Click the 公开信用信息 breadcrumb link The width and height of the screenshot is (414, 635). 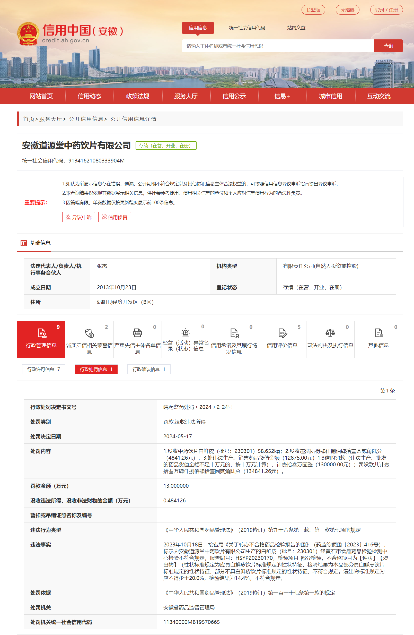86,119
